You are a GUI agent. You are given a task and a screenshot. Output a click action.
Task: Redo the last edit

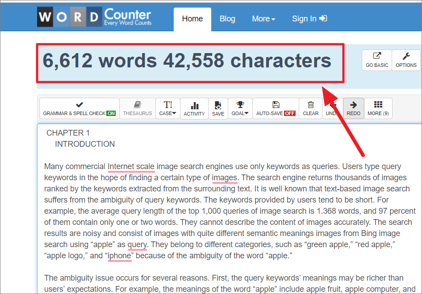click(x=353, y=108)
